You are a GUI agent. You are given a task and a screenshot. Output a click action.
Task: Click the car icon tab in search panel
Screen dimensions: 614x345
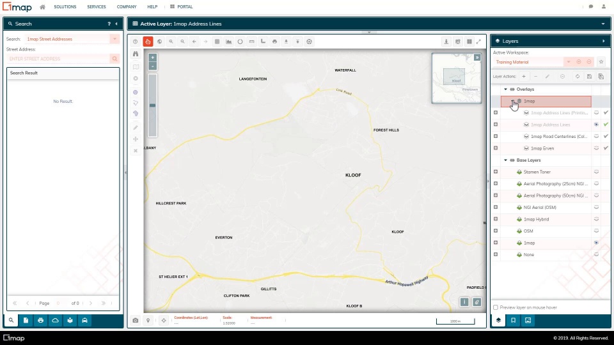click(84, 320)
